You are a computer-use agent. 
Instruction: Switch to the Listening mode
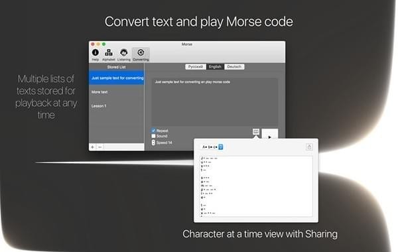pos(124,54)
